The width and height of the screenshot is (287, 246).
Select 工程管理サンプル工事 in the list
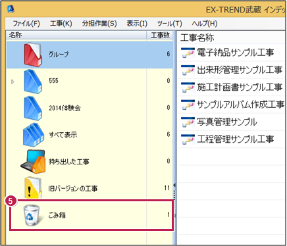click(235, 139)
